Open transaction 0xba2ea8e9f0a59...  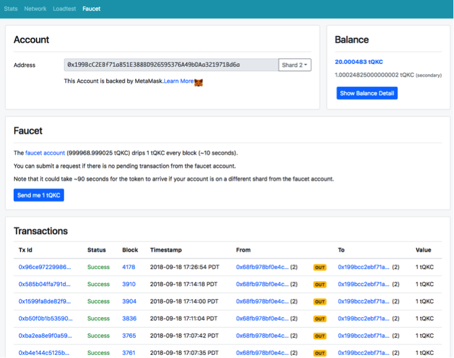point(45,336)
